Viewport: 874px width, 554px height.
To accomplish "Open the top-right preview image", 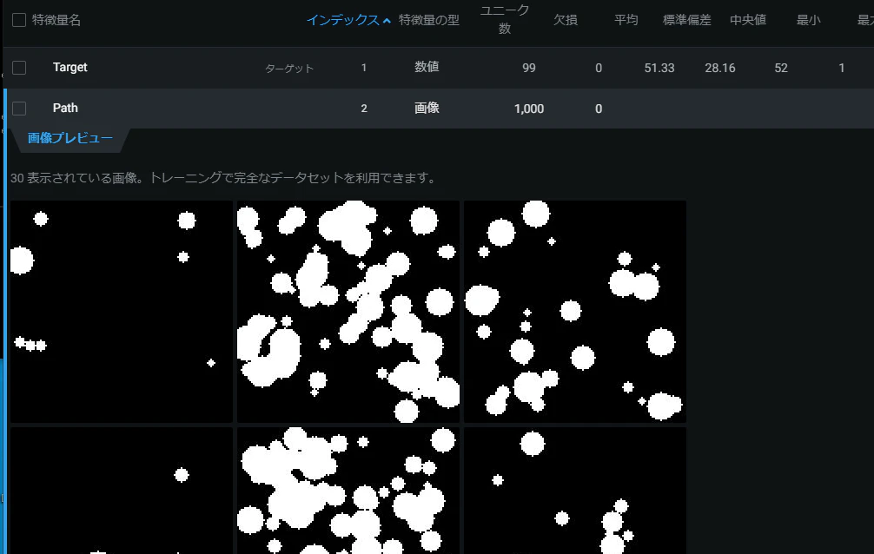I will click(x=575, y=312).
